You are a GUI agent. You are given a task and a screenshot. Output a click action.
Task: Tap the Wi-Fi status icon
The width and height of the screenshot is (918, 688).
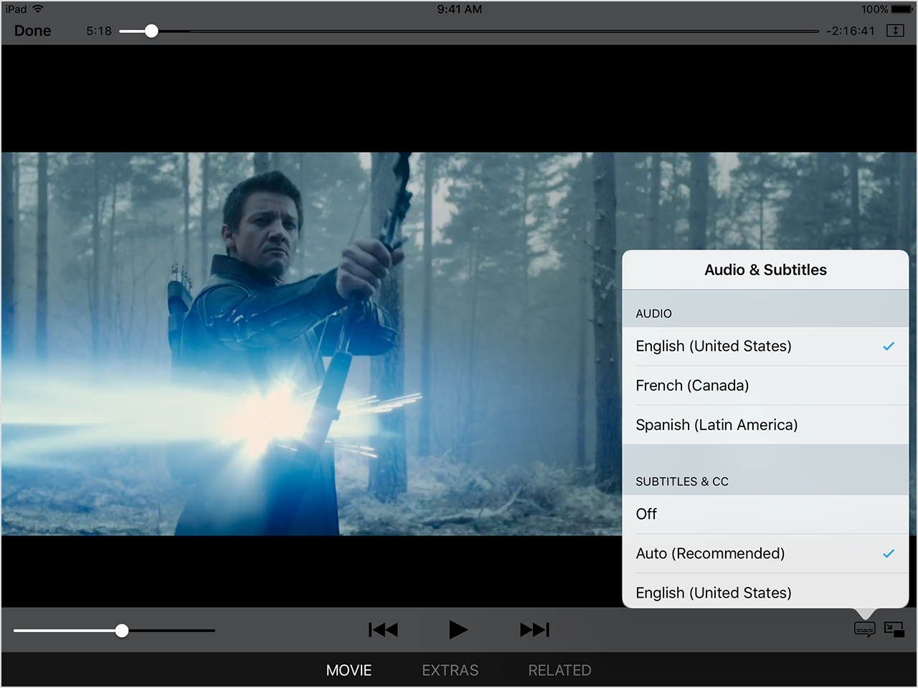click(38, 9)
